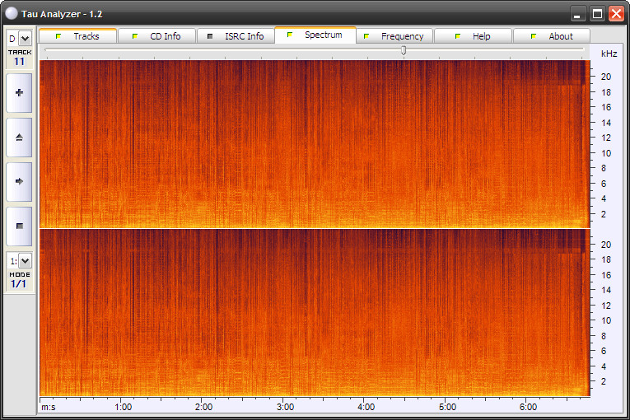This screenshot has height=420, width=630.
Task: Open the About tab
Action: (x=552, y=36)
